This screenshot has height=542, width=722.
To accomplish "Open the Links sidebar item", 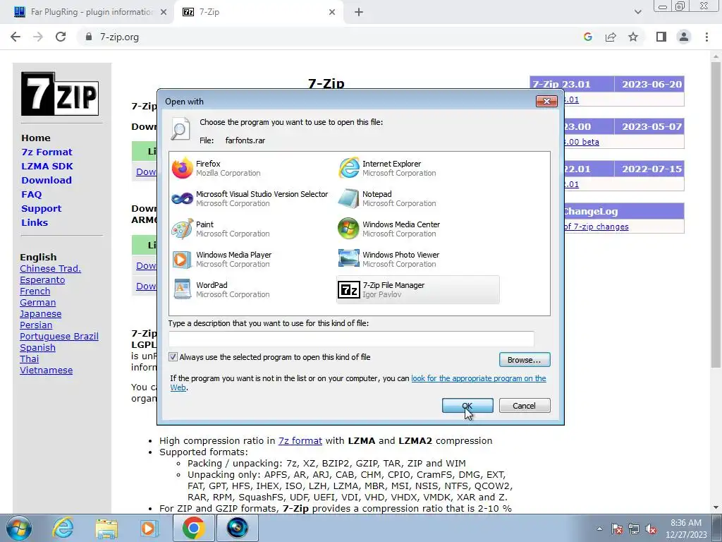I will (x=35, y=222).
